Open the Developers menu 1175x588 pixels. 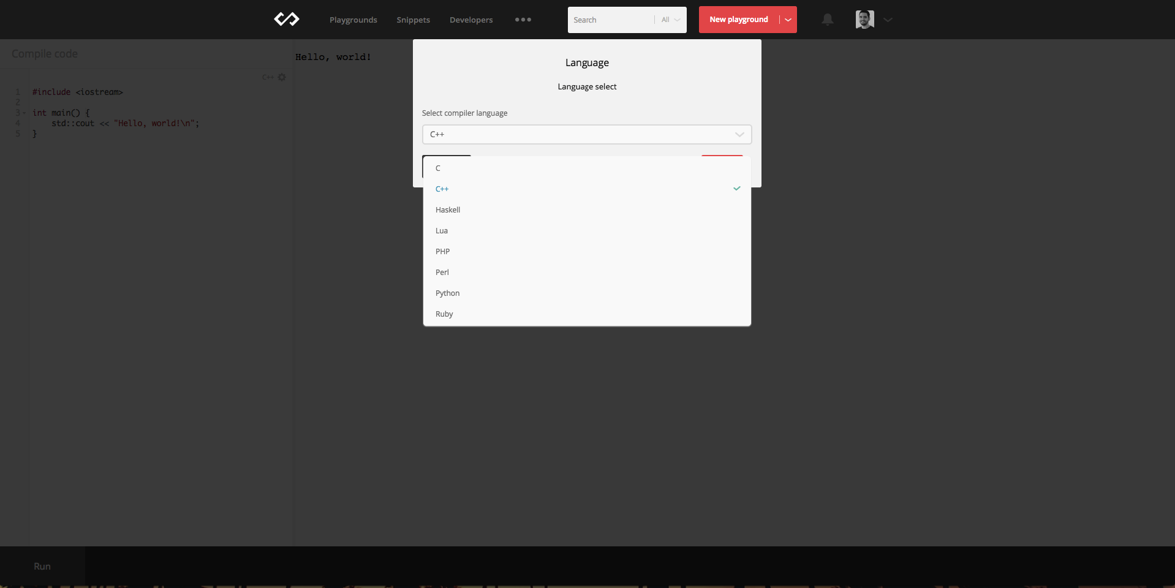(471, 20)
